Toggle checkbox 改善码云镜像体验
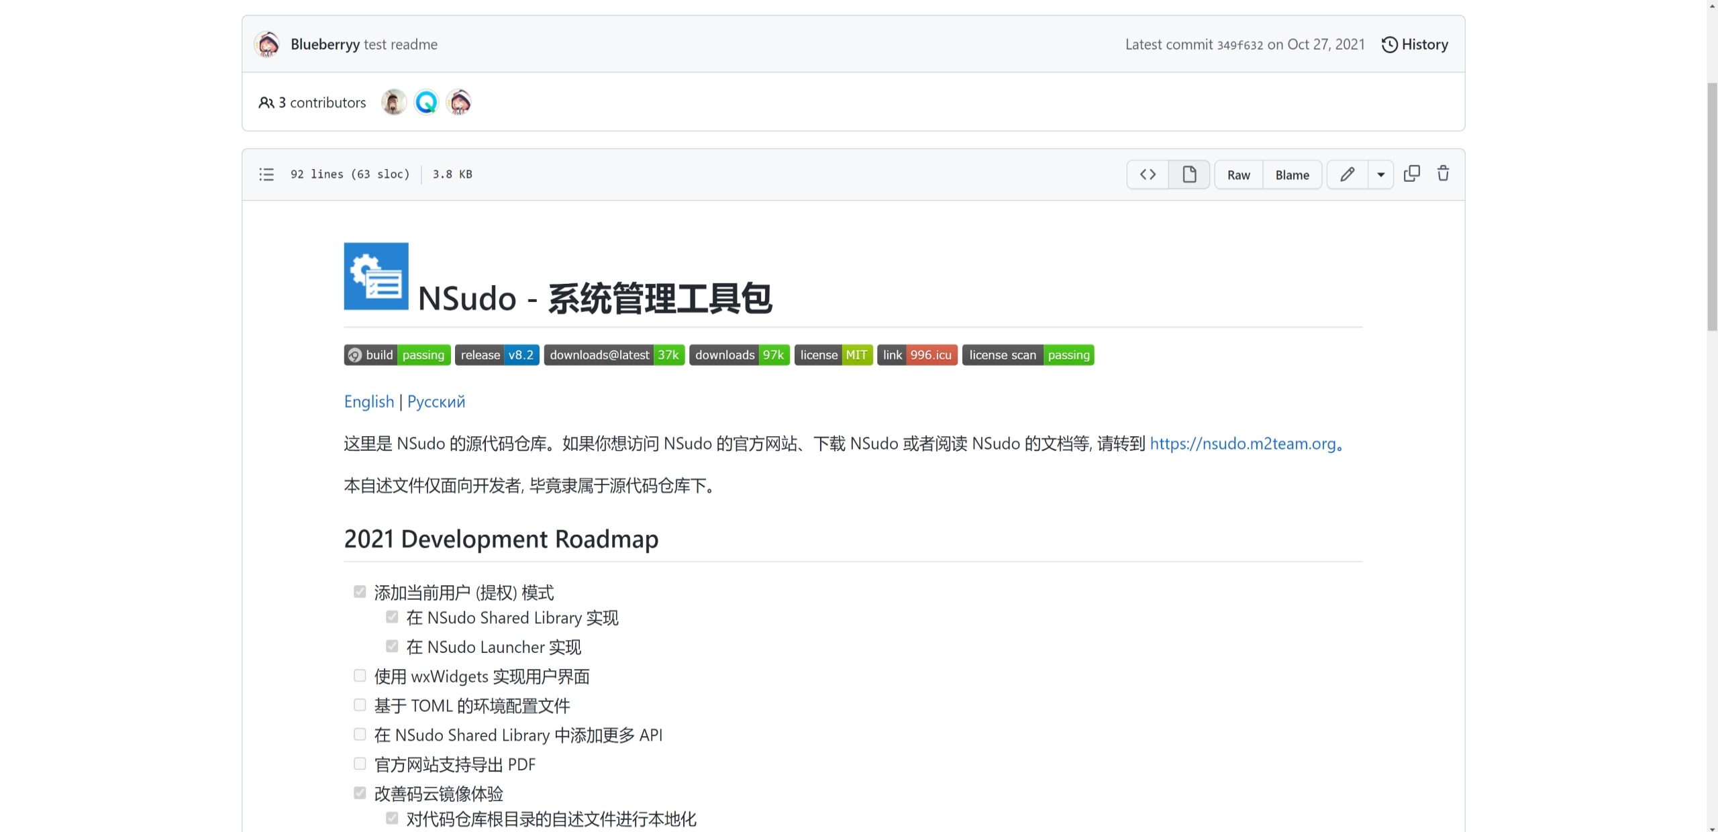The height and width of the screenshot is (832, 1718). (360, 793)
